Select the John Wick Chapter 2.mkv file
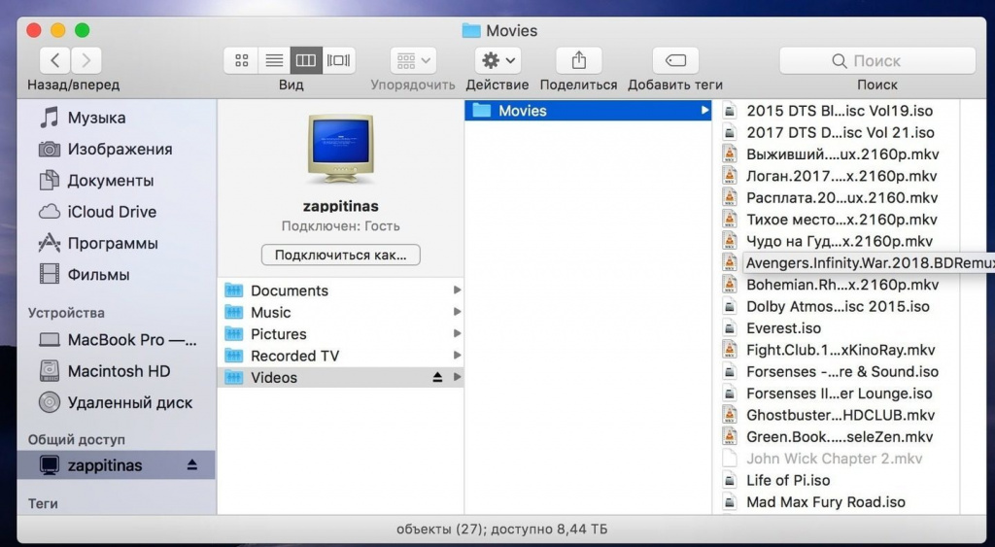Viewport: 995px width, 547px height. pyautogui.click(x=838, y=459)
